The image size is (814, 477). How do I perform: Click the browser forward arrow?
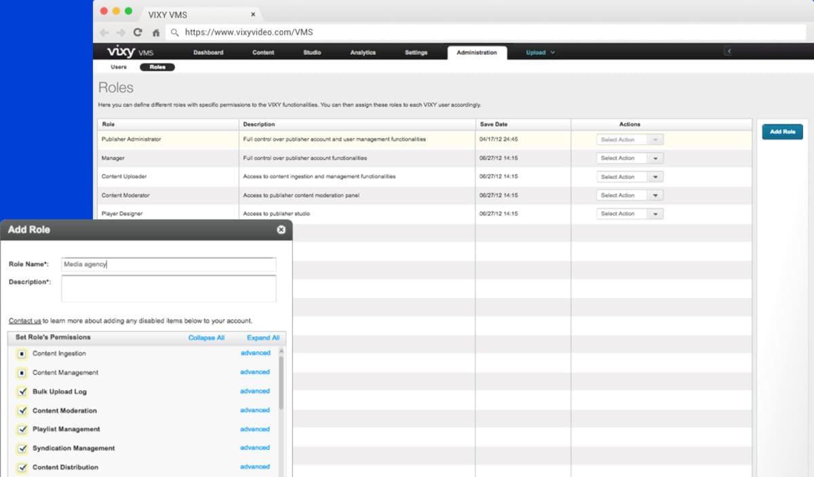tap(120, 32)
